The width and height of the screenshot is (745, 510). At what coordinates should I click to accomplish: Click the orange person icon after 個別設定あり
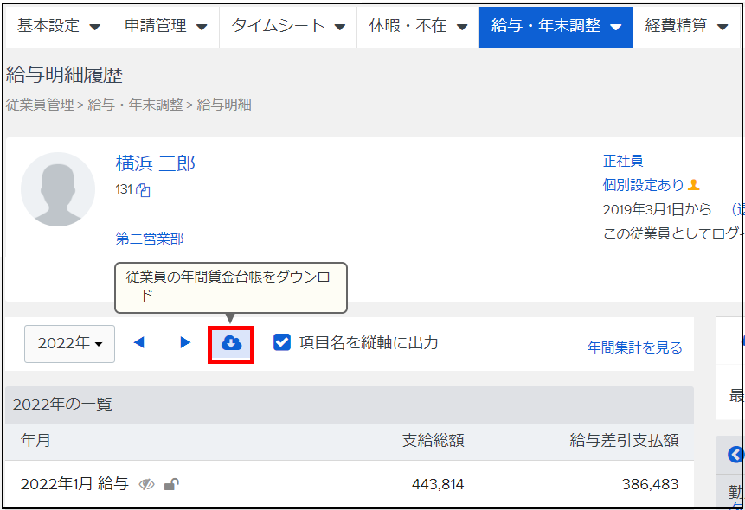pos(694,185)
